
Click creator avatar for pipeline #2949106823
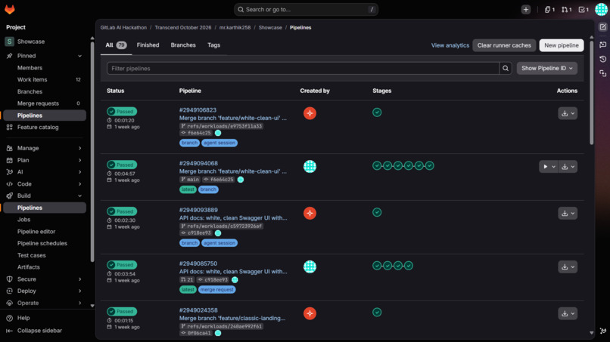(310, 113)
